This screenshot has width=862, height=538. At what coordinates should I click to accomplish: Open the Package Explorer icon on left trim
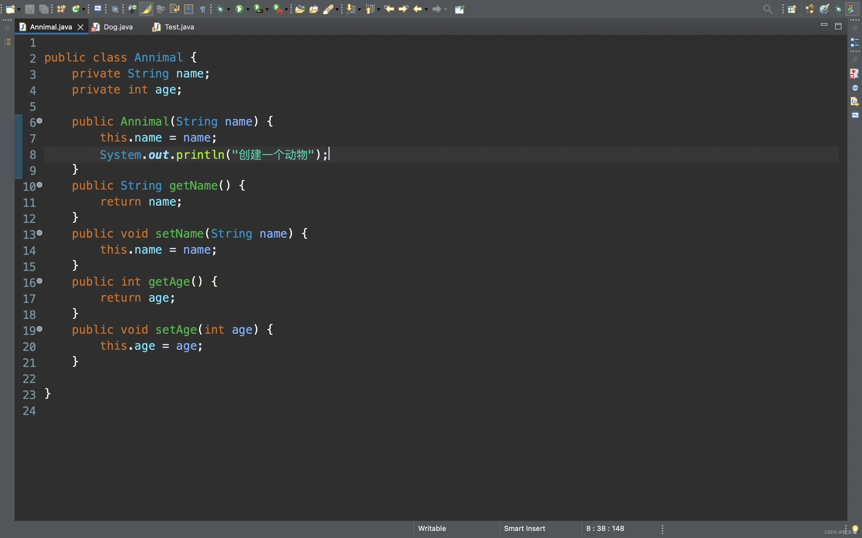[x=7, y=42]
